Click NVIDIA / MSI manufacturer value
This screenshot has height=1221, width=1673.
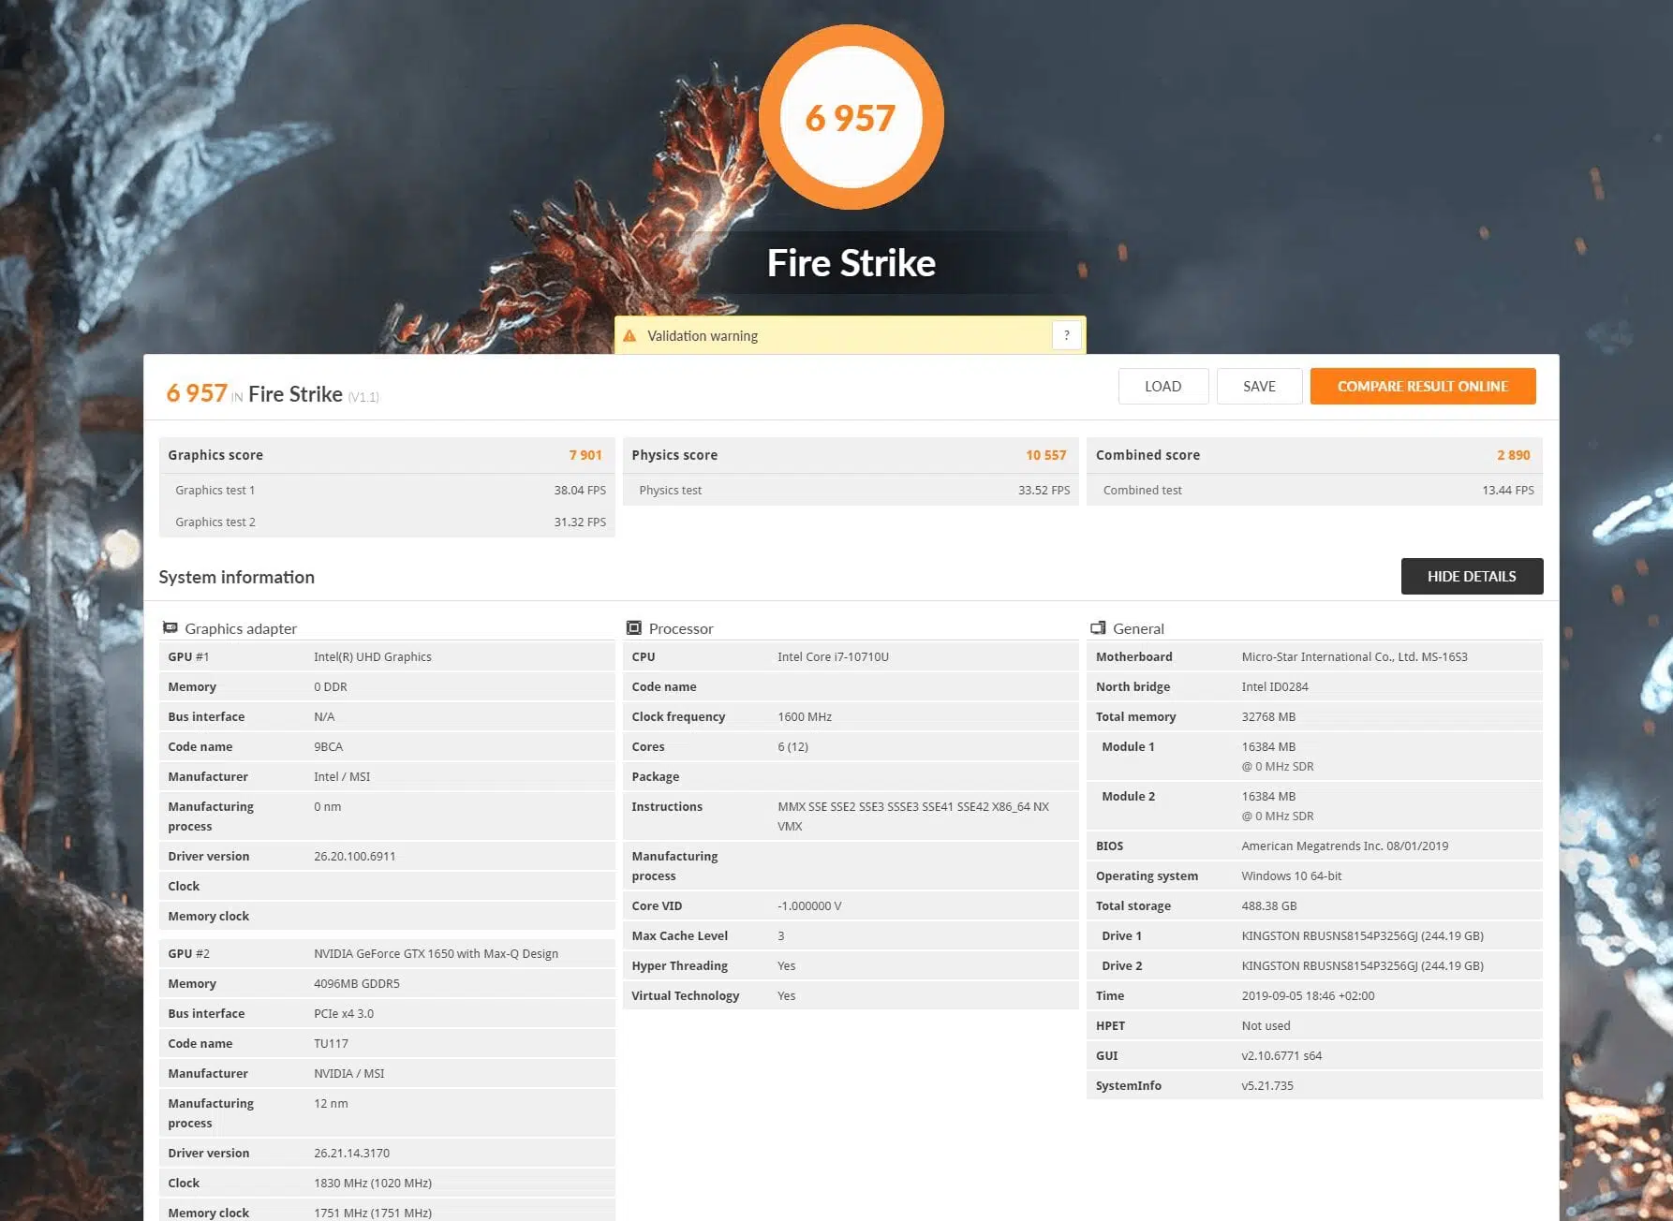tap(348, 1073)
